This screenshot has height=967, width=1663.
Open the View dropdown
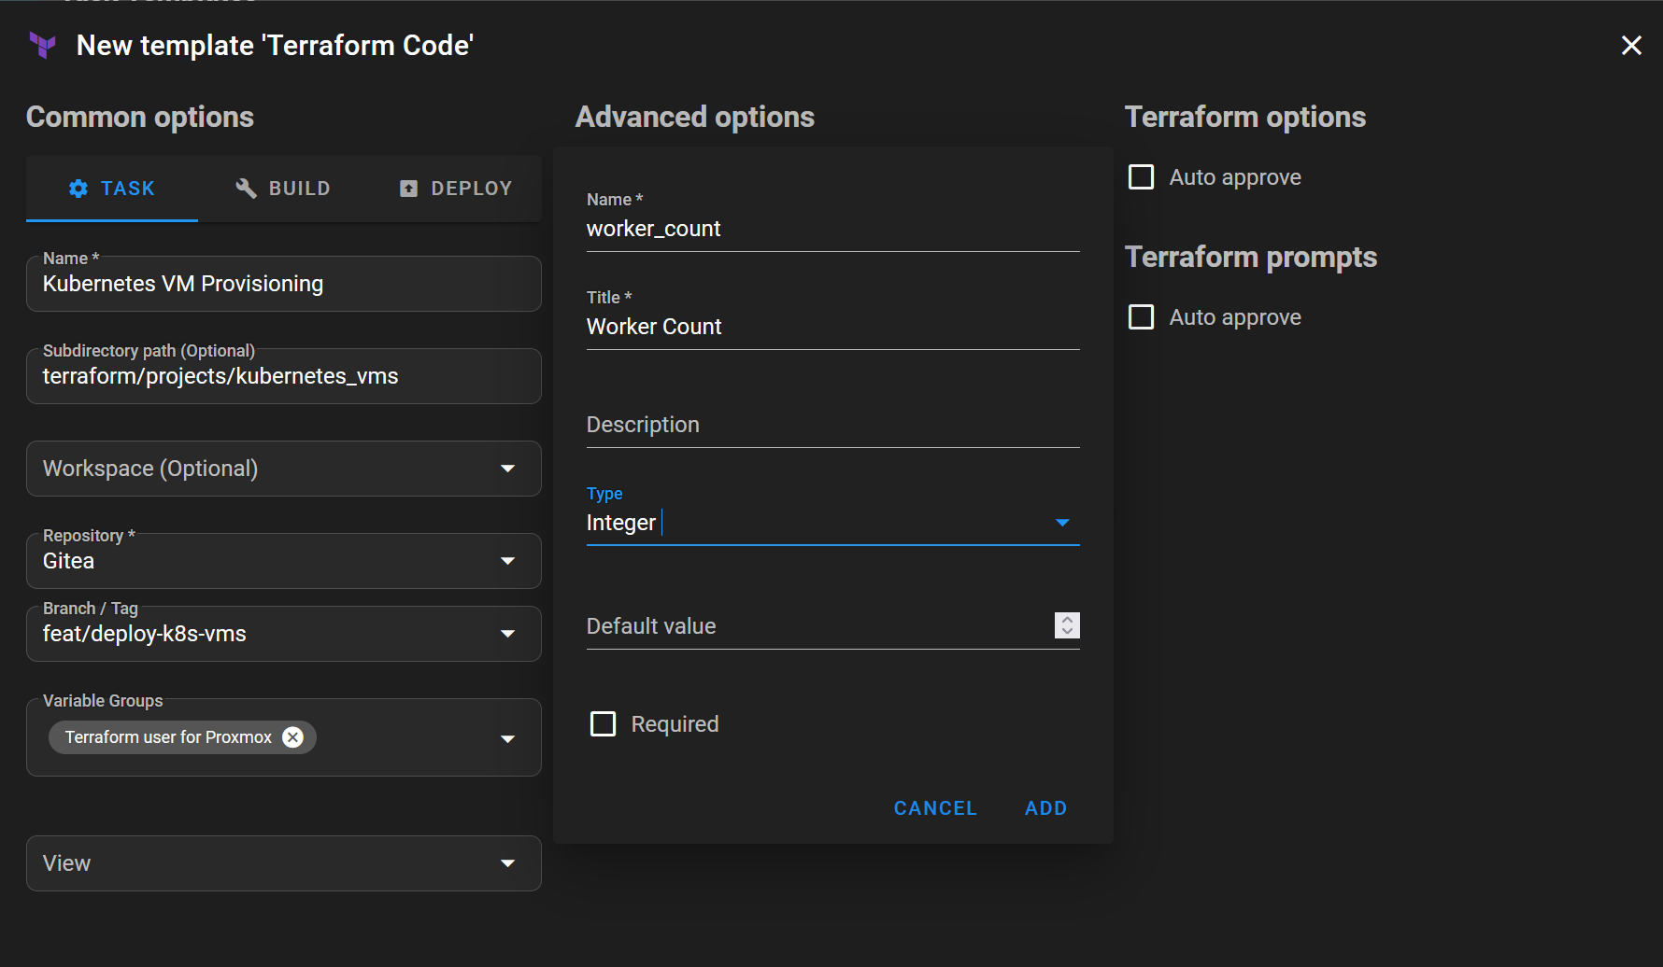click(284, 863)
